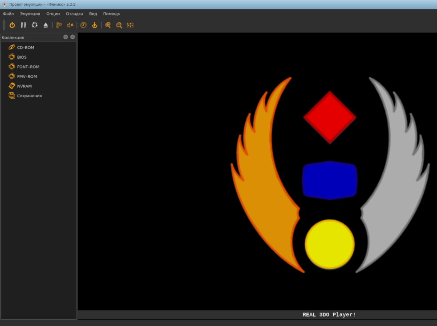Open the Эмуляция menu
This screenshot has width=437, height=326.
(30, 14)
